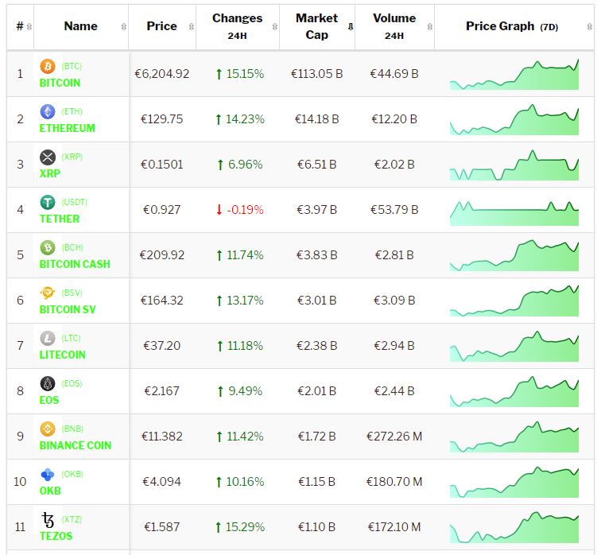
Task: Open the OKB name link
Action: (x=50, y=491)
